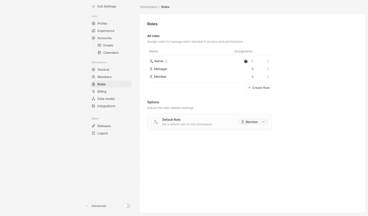Click the Manager role user icon
Screen dimensions: 368x216
click(151, 69)
